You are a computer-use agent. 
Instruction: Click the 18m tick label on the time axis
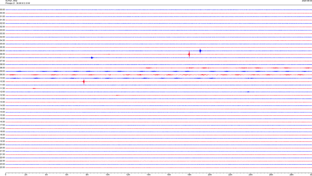coord(189,175)
